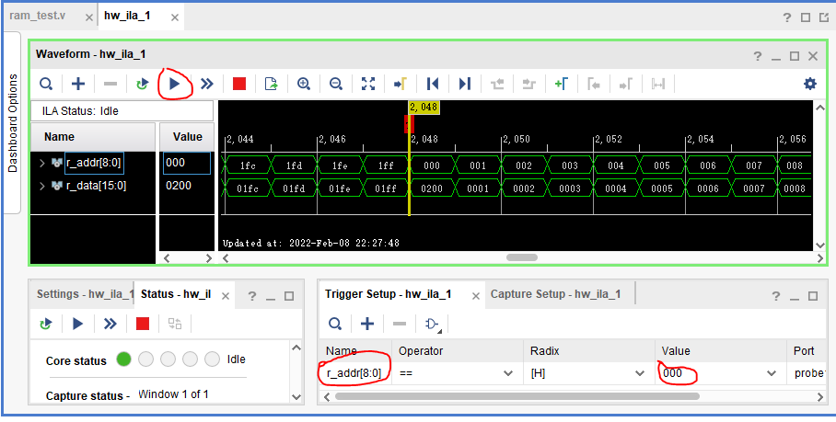Add probe in Trigger Setup toolbar
This screenshot has width=836, height=422.
click(367, 324)
